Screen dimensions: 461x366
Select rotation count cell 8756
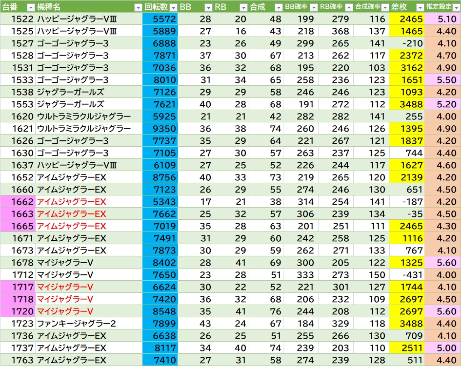[x=160, y=177]
